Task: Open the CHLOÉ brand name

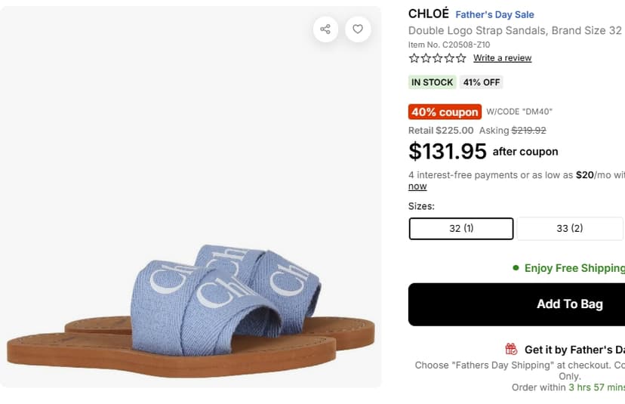Action: pos(429,14)
